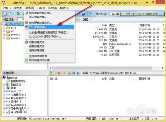The width and height of the screenshot is (166, 122).
Task: Click the 89% of 4.7GB capacity bar
Action: (142, 14)
